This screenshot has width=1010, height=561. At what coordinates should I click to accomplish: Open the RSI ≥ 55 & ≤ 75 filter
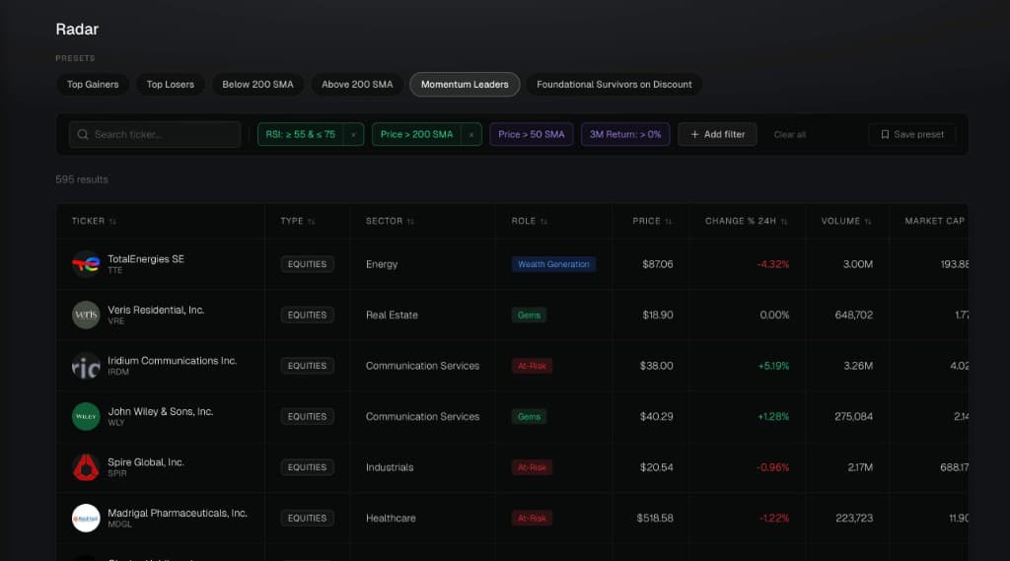301,135
